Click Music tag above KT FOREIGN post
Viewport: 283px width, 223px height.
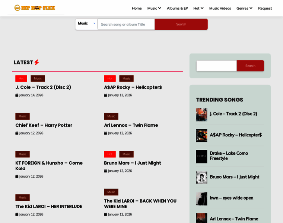[x=23, y=154]
